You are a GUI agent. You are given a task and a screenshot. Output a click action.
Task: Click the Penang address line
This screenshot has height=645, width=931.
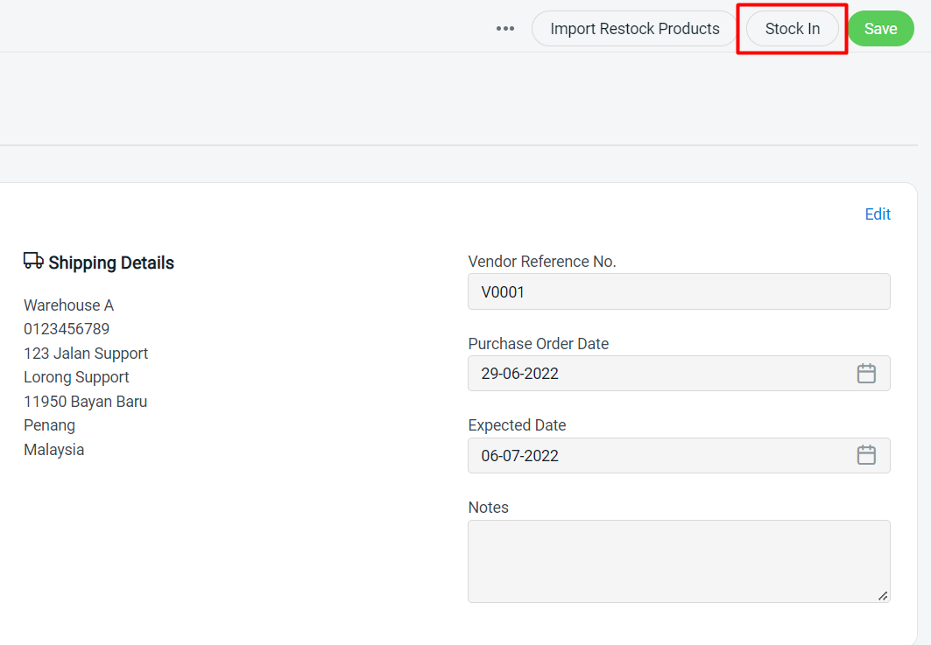click(49, 424)
